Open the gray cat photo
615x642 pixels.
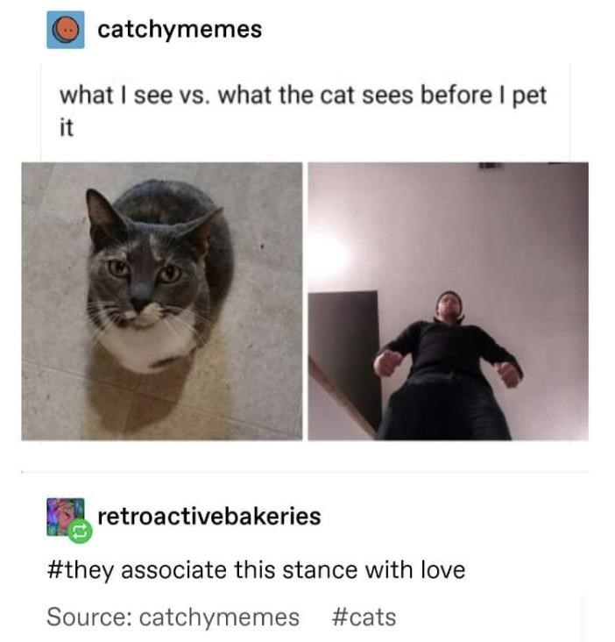click(x=162, y=302)
